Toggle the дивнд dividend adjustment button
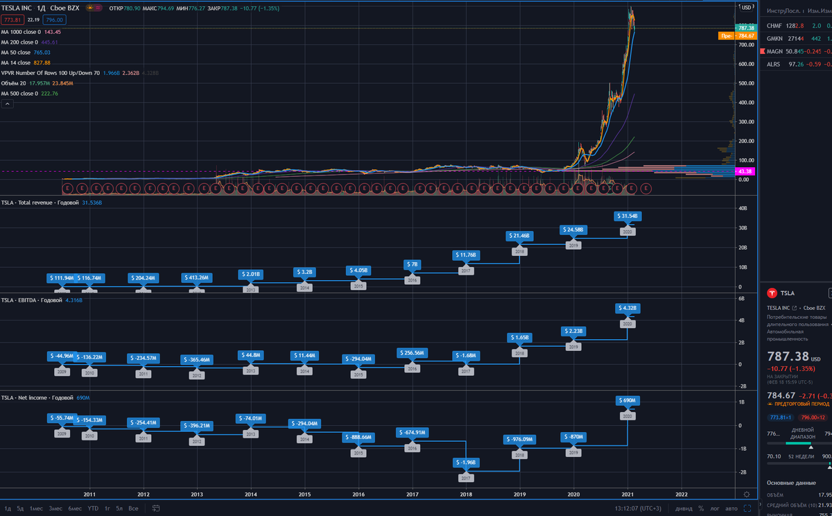Image resolution: width=832 pixels, height=516 pixels. pos(683,508)
